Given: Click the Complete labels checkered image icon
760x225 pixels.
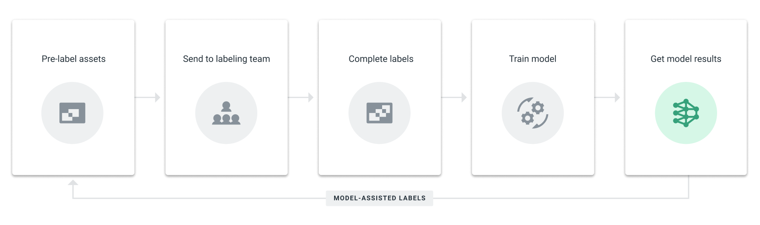Looking at the screenshot, I should (380, 113).
